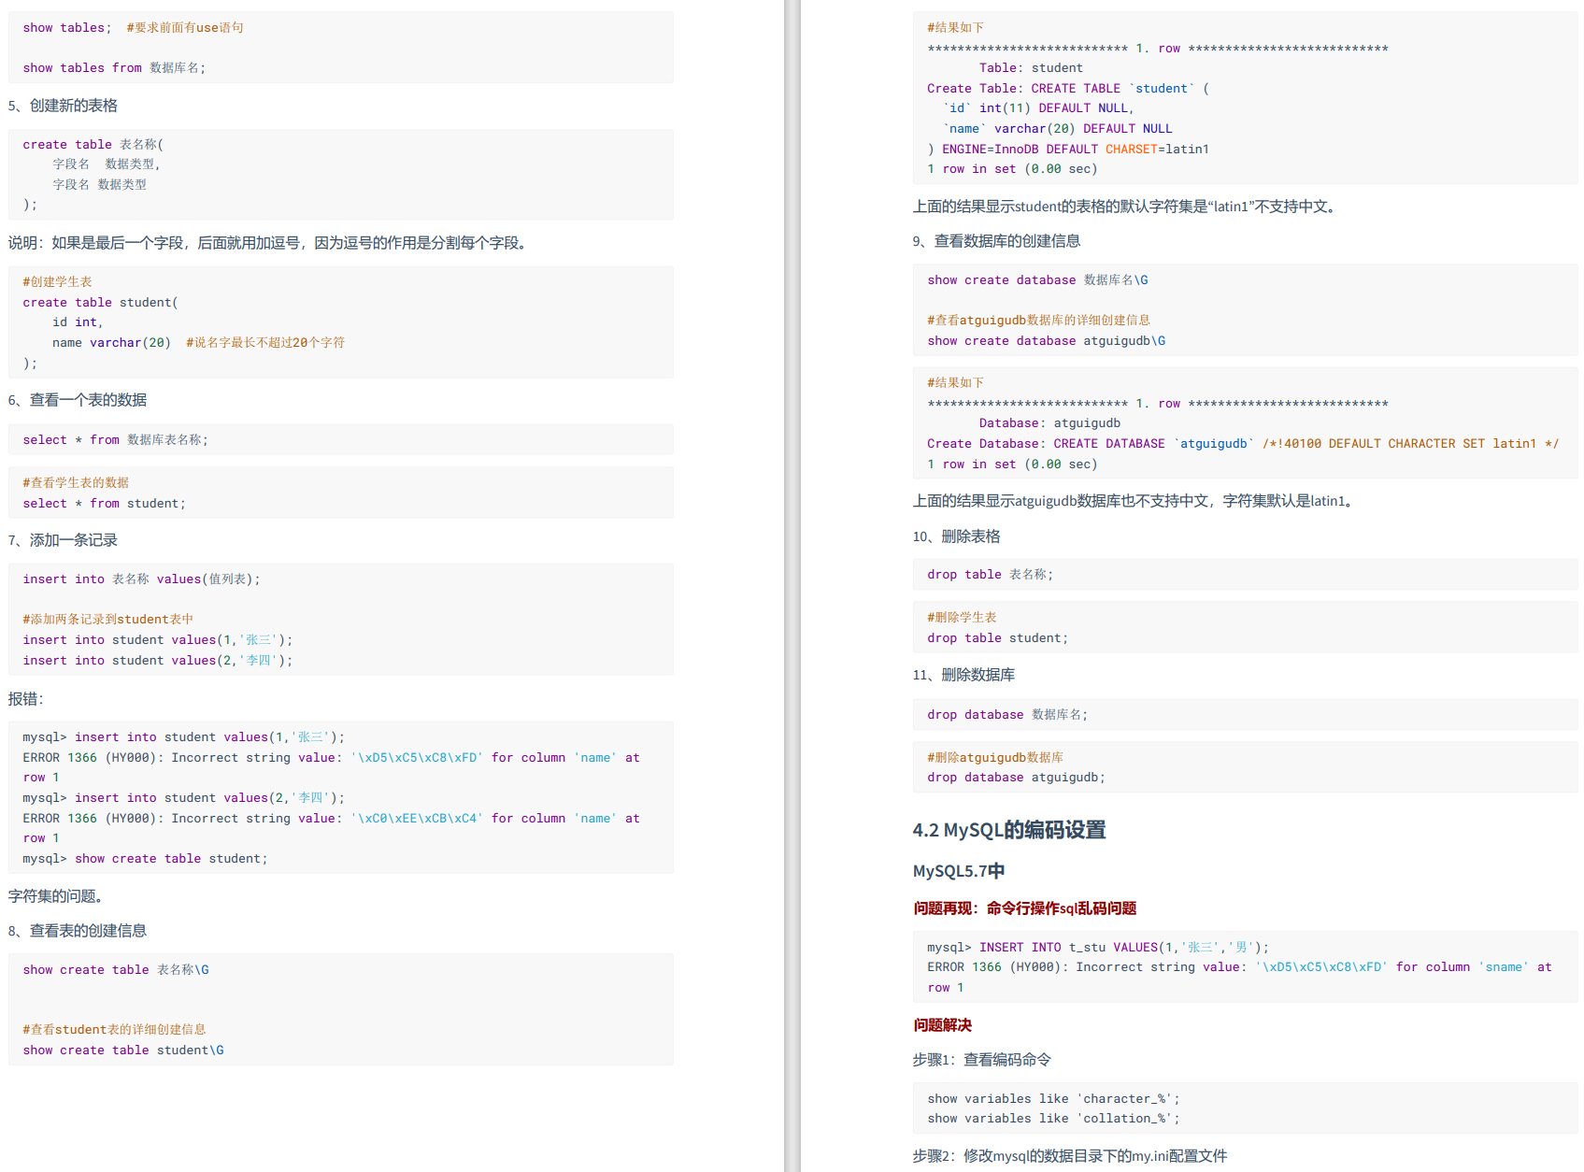Click '步骤1：查看编码命令' text

tap(982, 1060)
